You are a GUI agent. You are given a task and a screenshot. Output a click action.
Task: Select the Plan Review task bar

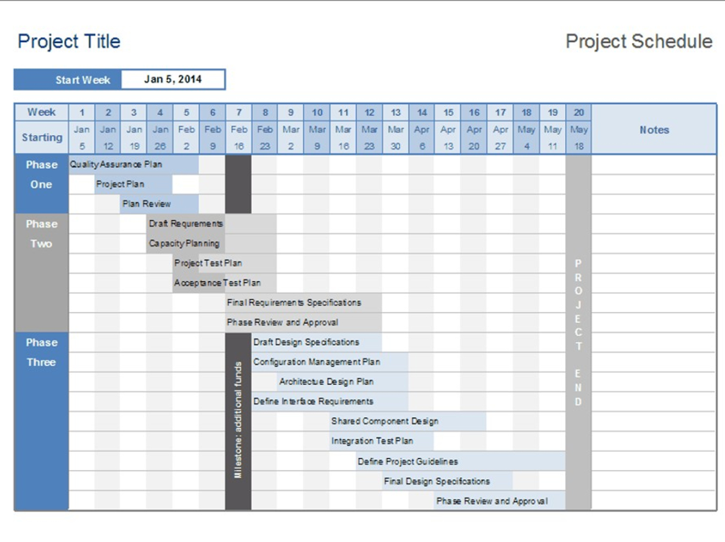point(159,204)
